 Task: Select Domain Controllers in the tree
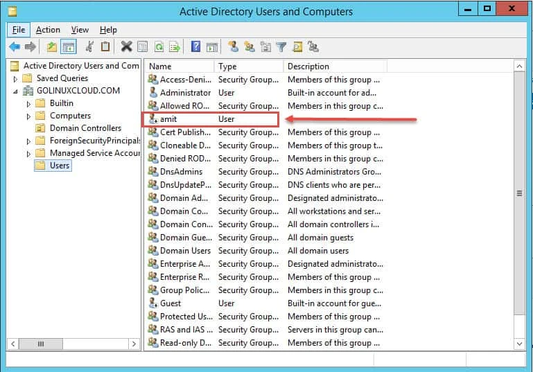coord(85,128)
